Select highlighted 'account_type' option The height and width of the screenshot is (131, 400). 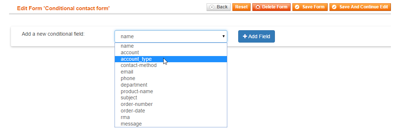(171, 59)
